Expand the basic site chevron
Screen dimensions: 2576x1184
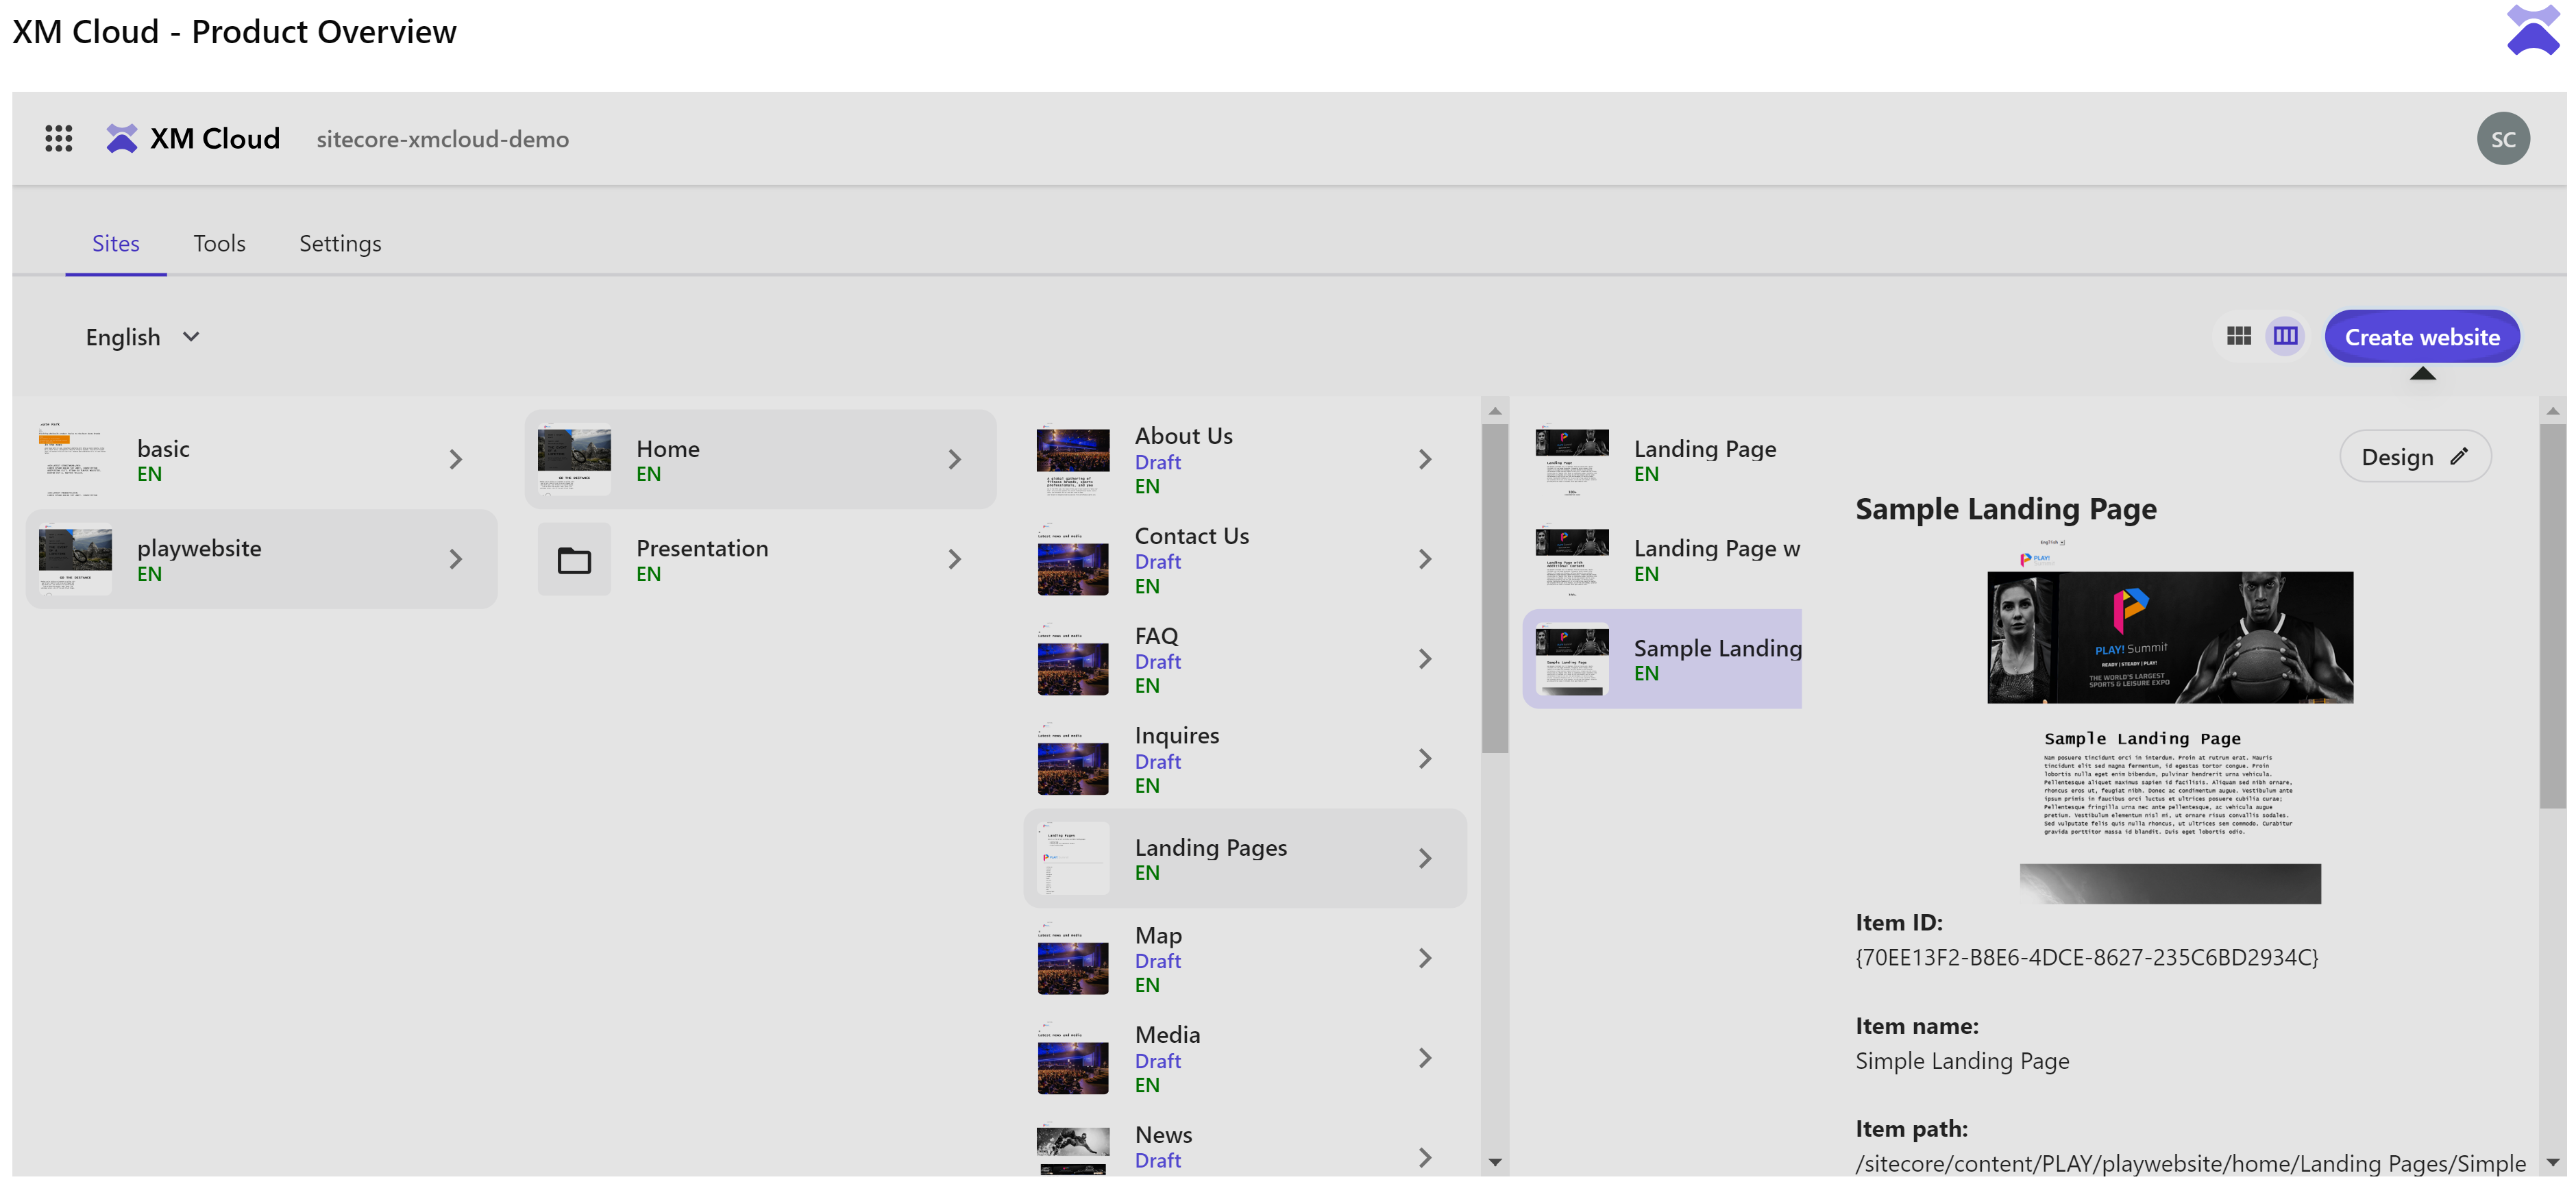click(456, 459)
